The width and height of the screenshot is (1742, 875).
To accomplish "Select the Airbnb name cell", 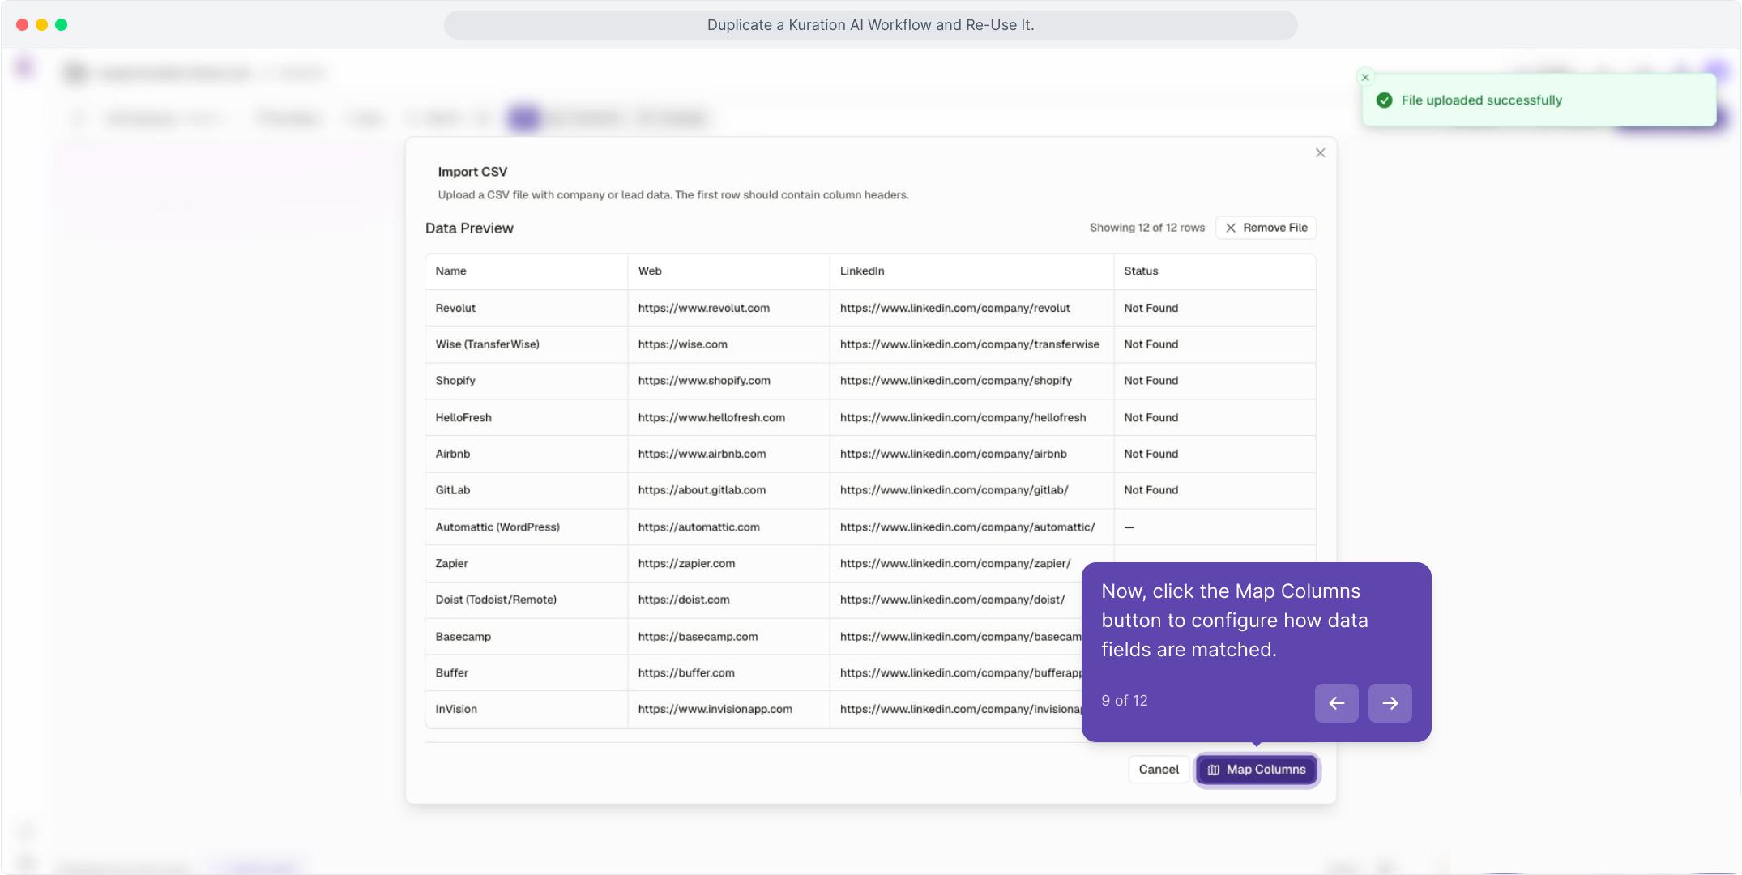I will click(x=527, y=454).
